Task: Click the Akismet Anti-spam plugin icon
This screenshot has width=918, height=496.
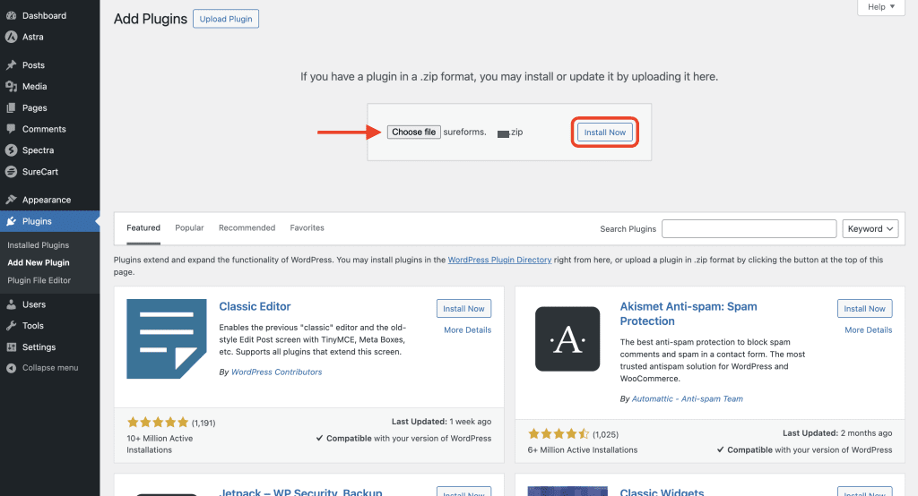Action: [x=567, y=338]
